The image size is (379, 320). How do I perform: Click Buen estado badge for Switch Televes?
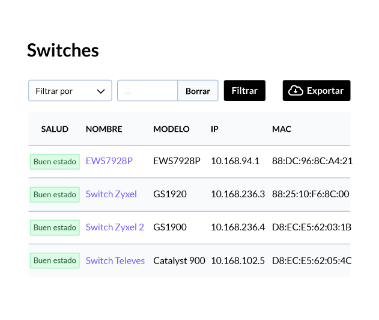pos(55,260)
